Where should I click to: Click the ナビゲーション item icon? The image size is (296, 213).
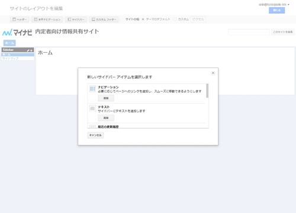point(92,89)
